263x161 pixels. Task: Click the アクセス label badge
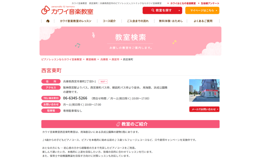pos(51,88)
